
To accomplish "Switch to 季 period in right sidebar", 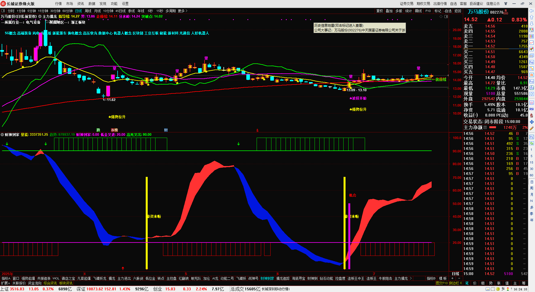I will tap(532, 214).
